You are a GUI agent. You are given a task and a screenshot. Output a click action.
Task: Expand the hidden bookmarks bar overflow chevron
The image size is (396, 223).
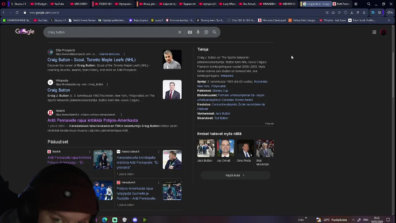[389, 20]
